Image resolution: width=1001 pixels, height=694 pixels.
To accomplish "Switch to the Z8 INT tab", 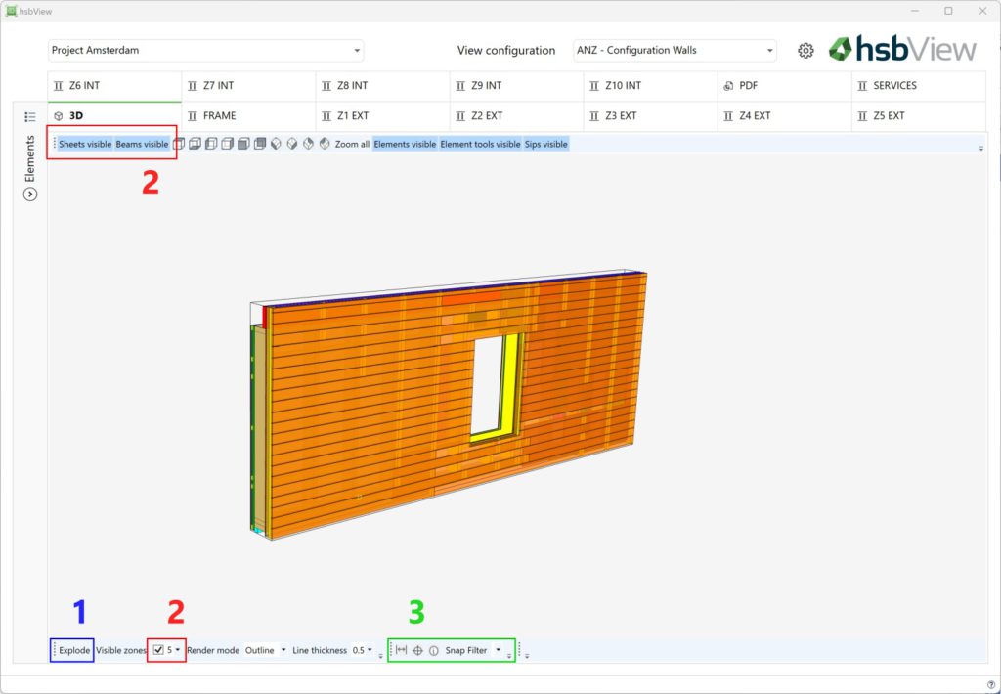I will coord(383,86).
